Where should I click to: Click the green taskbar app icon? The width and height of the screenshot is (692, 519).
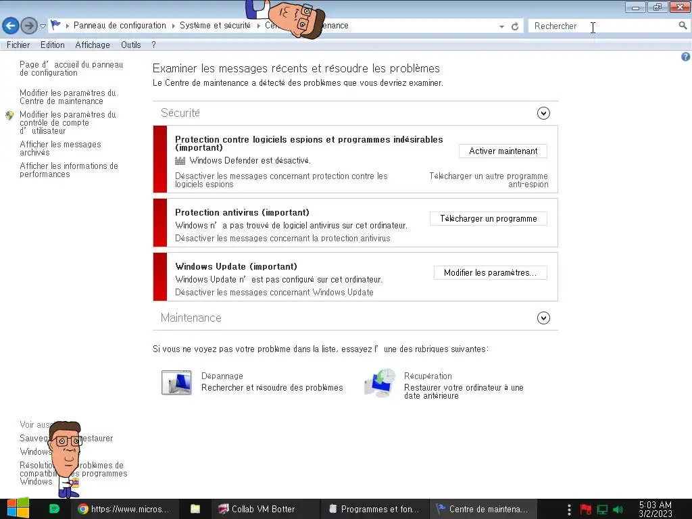54,509
